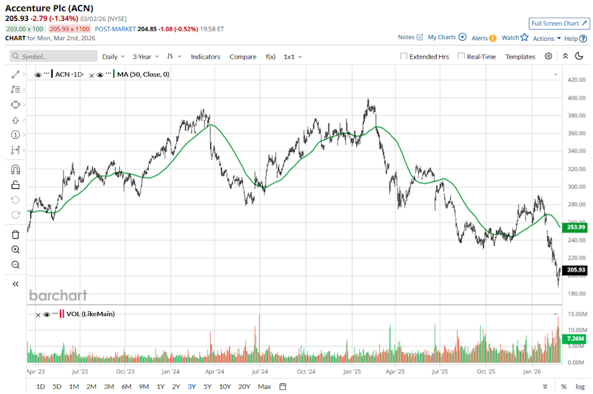This screenshot has width=593, height=394.
Task: Click the Symbol search field
Action: (37, 56)
